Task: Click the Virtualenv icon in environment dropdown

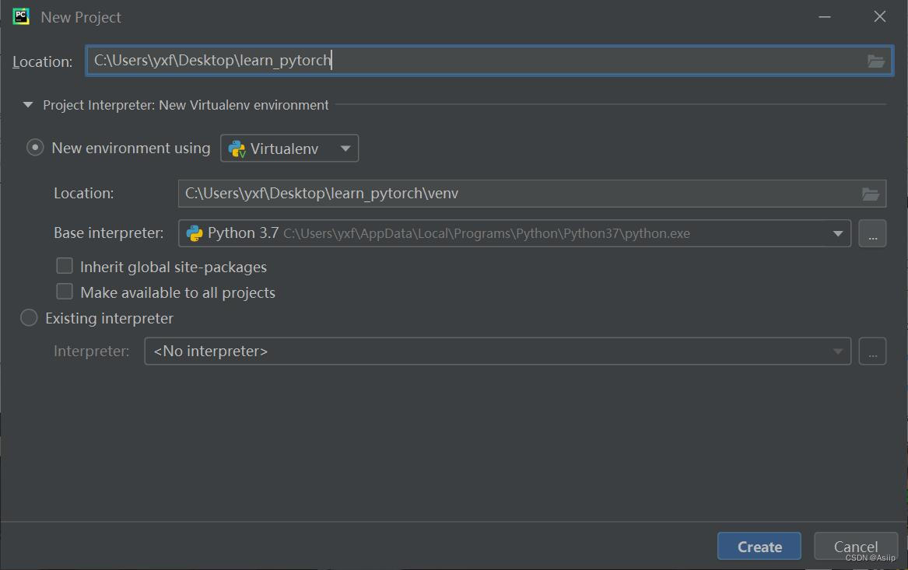Action: [237, 149]
